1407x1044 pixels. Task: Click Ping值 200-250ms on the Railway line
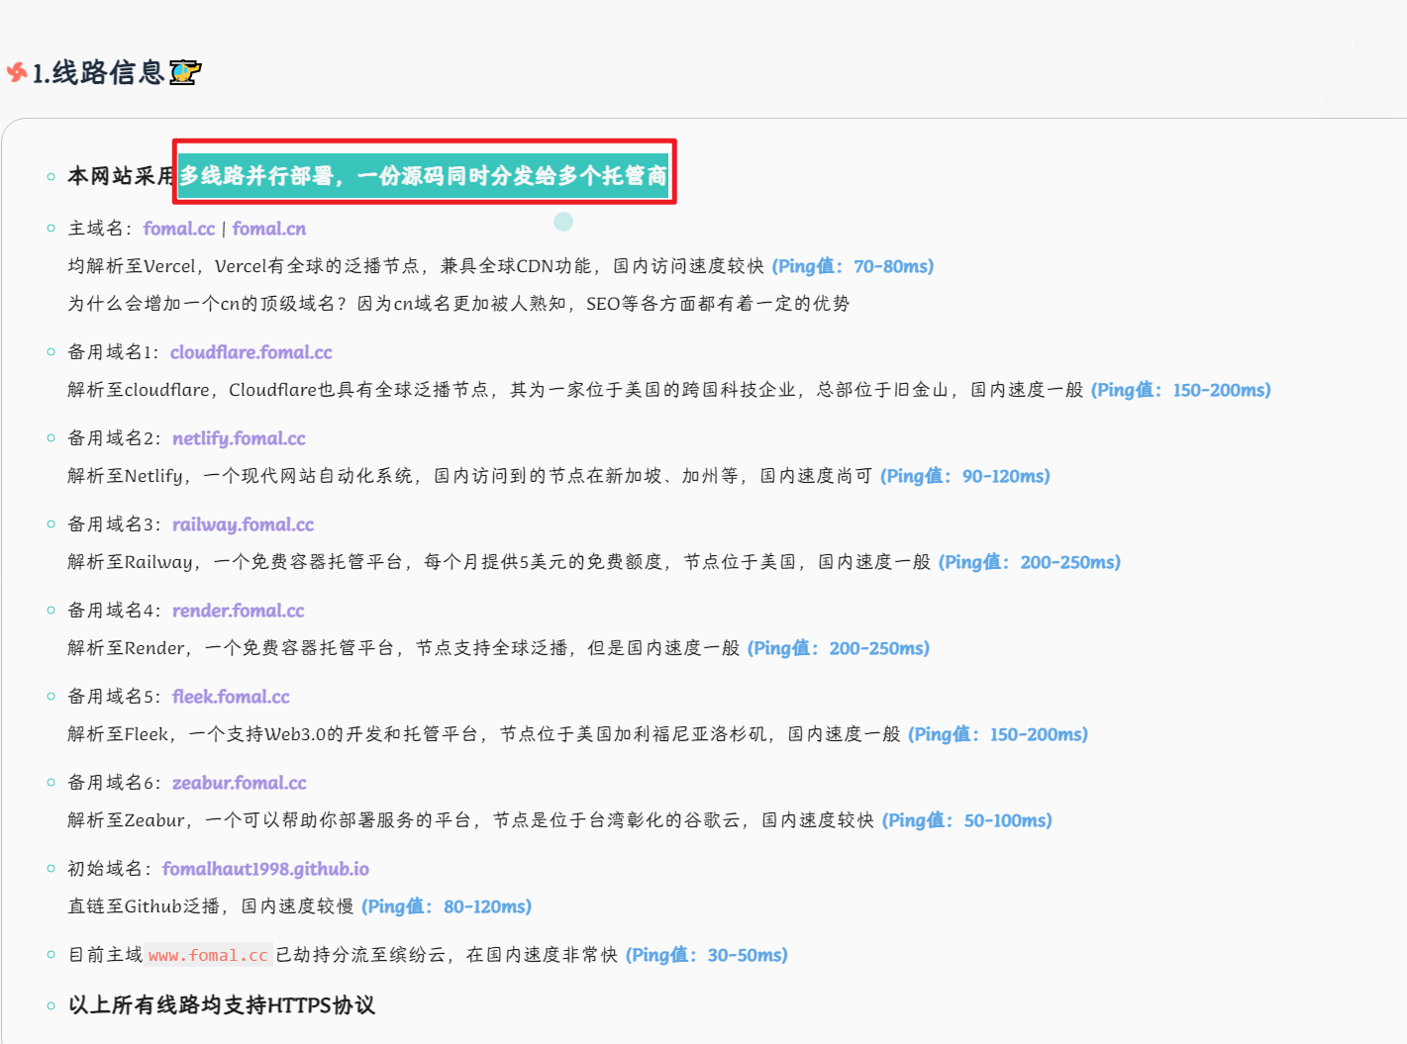(1029, 562)
